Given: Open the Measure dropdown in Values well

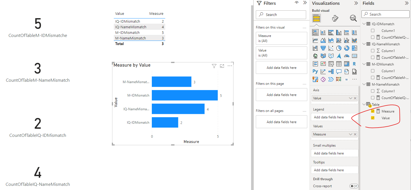Looking at the screenshot, I should pyautogui.click(x=351, y=134).
